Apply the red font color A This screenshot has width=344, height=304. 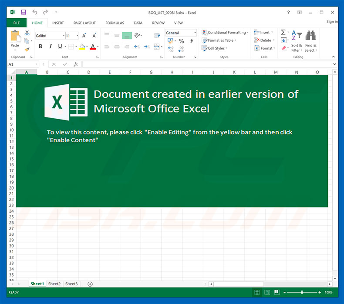[93, 47]
